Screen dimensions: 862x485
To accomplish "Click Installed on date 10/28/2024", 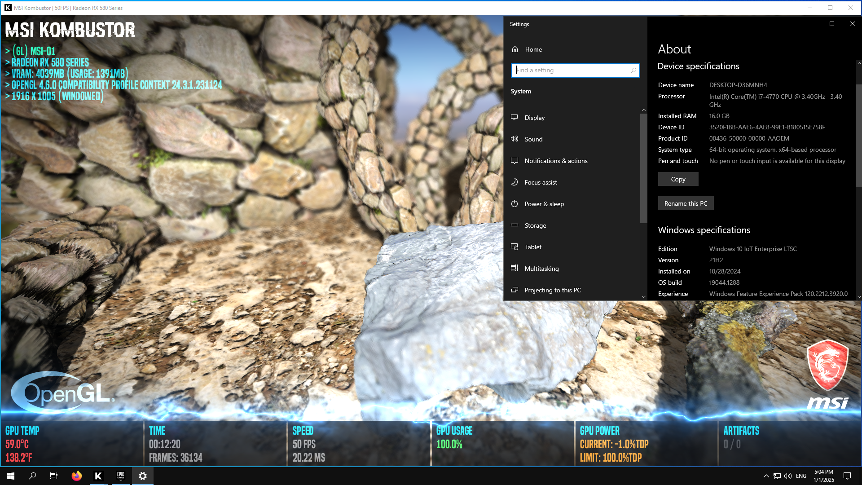I will [x=725, y=271].
